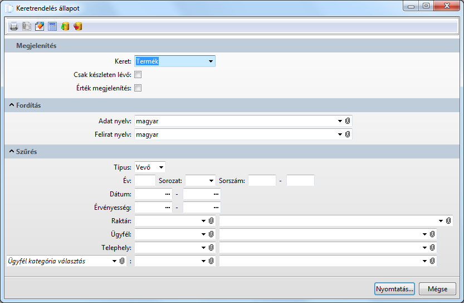
Task: Click the eraser clear-form toolbar icon
Action: tap(40, 26)
